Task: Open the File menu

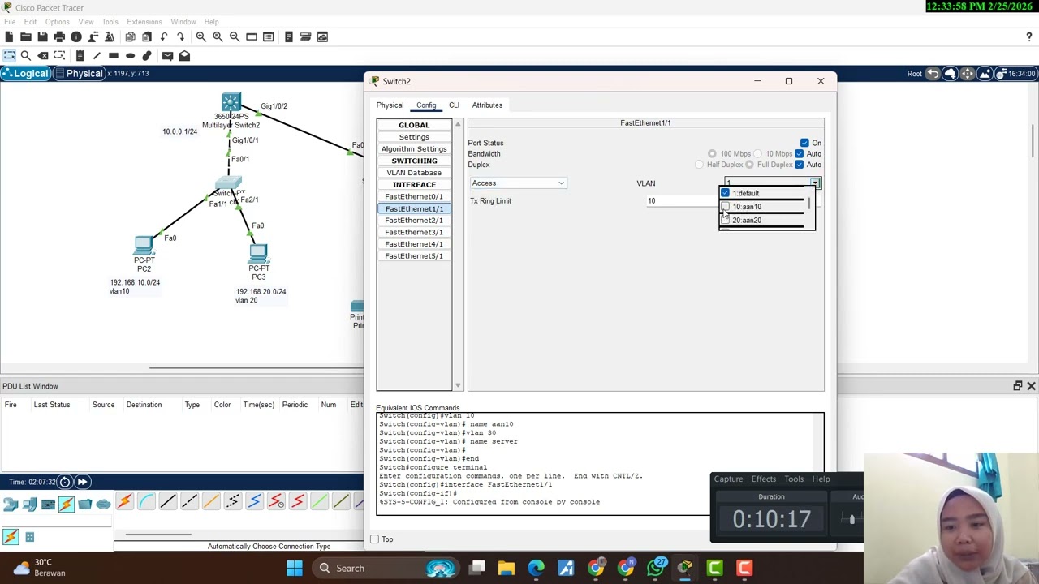Action: pos(10,22)
